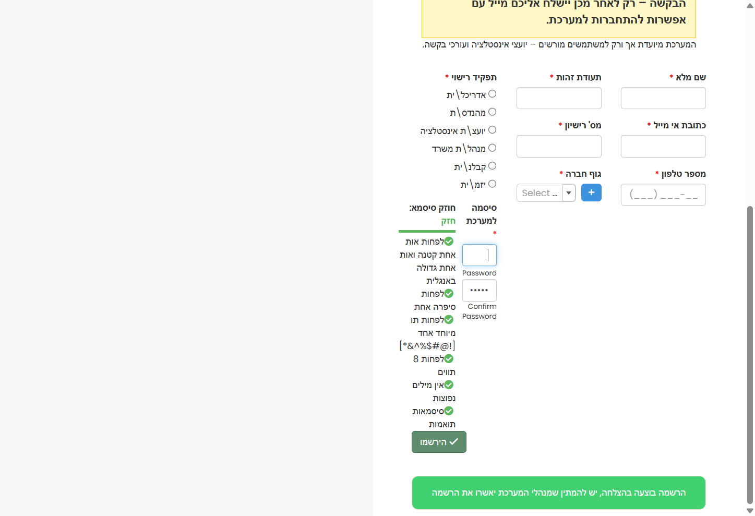
Task: Select the מהנדס\ת radio option
Action: coord(492,112)
